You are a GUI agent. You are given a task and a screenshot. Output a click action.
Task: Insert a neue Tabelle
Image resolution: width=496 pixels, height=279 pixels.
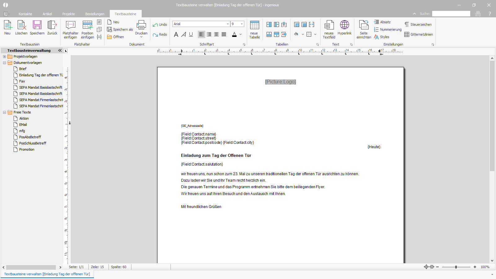pos(255,29)
